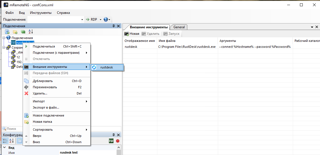Open the quick-connect address dropdown arrow
The height and width of the screenshot is (155, 320).
pyautogui.click(x=82, y=20)
